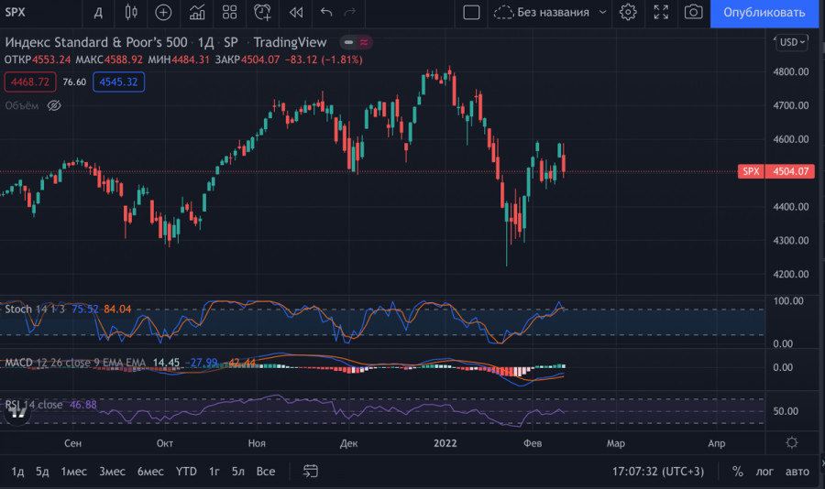
Task: Click the TradingView logo in the lower-left corner
Action: [x=17, y=414]
